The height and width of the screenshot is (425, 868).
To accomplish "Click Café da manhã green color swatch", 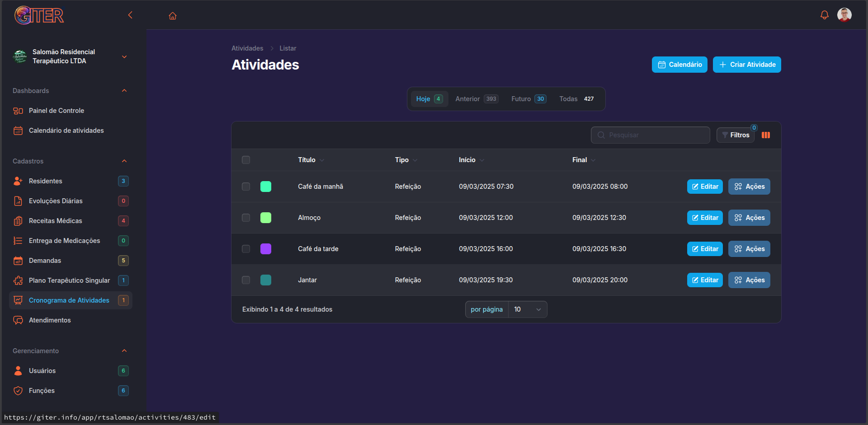I will coord(266,187).
